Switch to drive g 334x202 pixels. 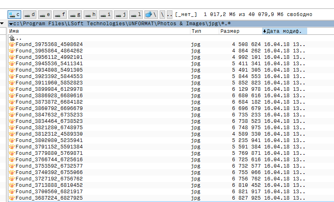[75, 14]
